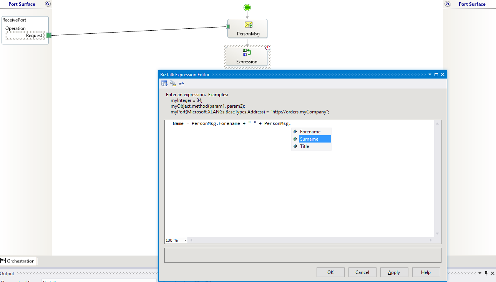Image resolution: width=496 pixels, height=282 pixels.
Task: Click the expression editor scroll up arrow
Action: 437,123
